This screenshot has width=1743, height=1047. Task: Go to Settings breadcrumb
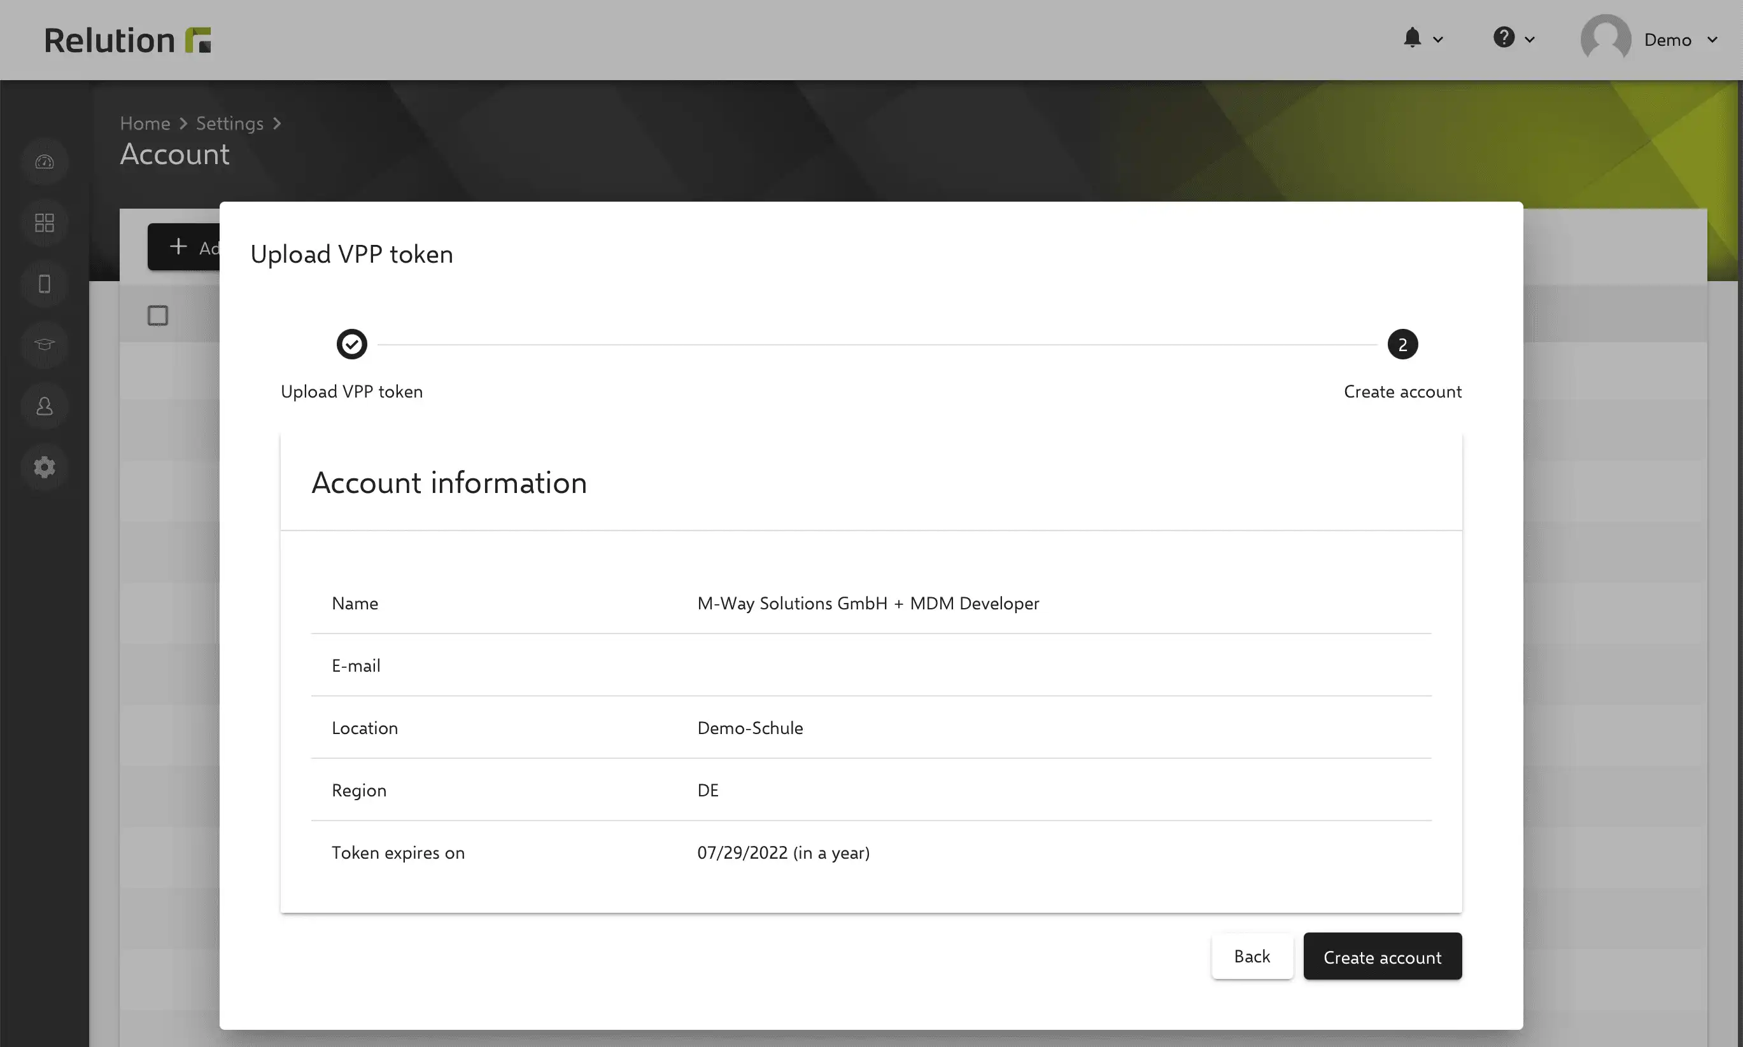pyautogui.click(x=229, y=123)
